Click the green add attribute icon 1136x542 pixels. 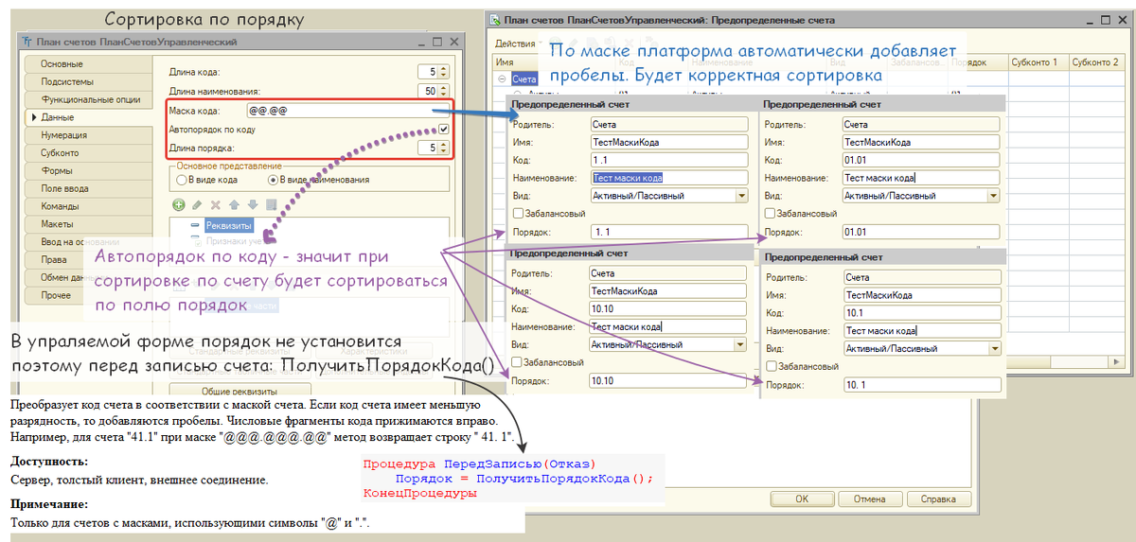tap(179, 204)
